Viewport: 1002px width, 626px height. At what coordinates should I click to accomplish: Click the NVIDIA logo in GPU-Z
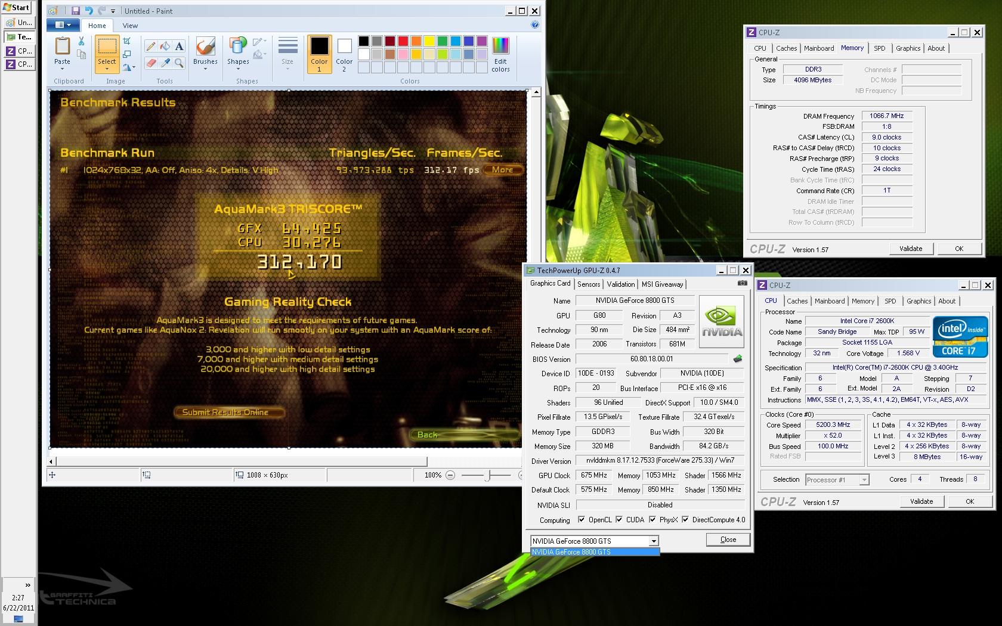(722, 321)
